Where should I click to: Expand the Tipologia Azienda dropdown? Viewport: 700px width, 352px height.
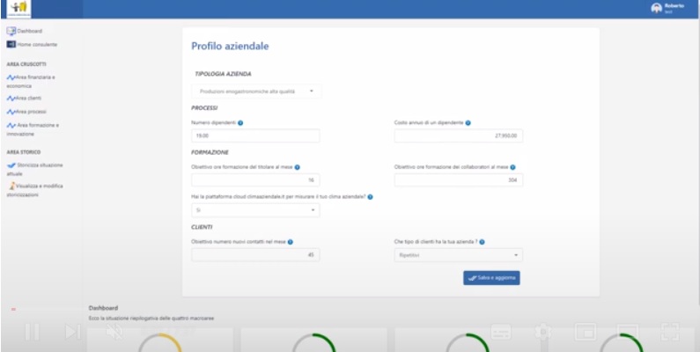(256, 91)
